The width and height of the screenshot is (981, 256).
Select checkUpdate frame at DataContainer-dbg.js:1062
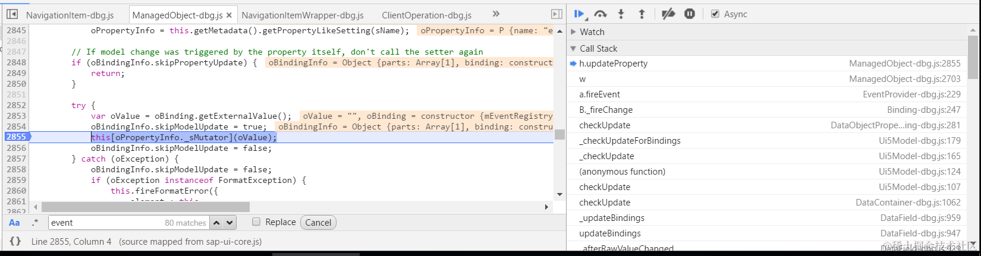pyautogui.click(x=768, y=203)
